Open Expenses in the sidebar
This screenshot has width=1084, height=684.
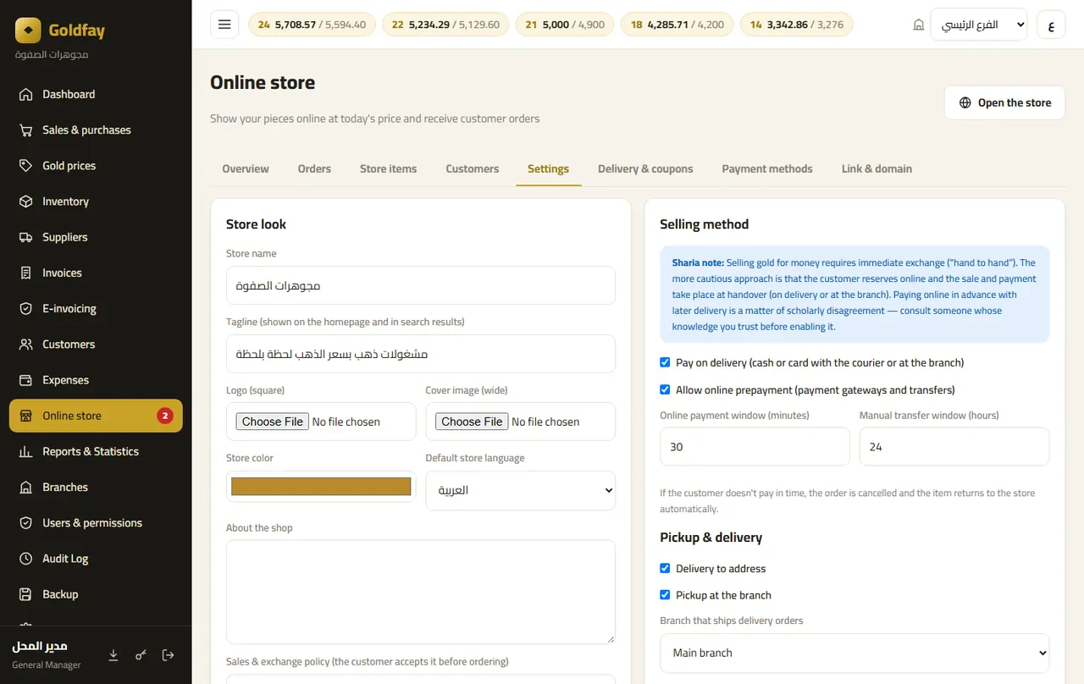point(96,380)
